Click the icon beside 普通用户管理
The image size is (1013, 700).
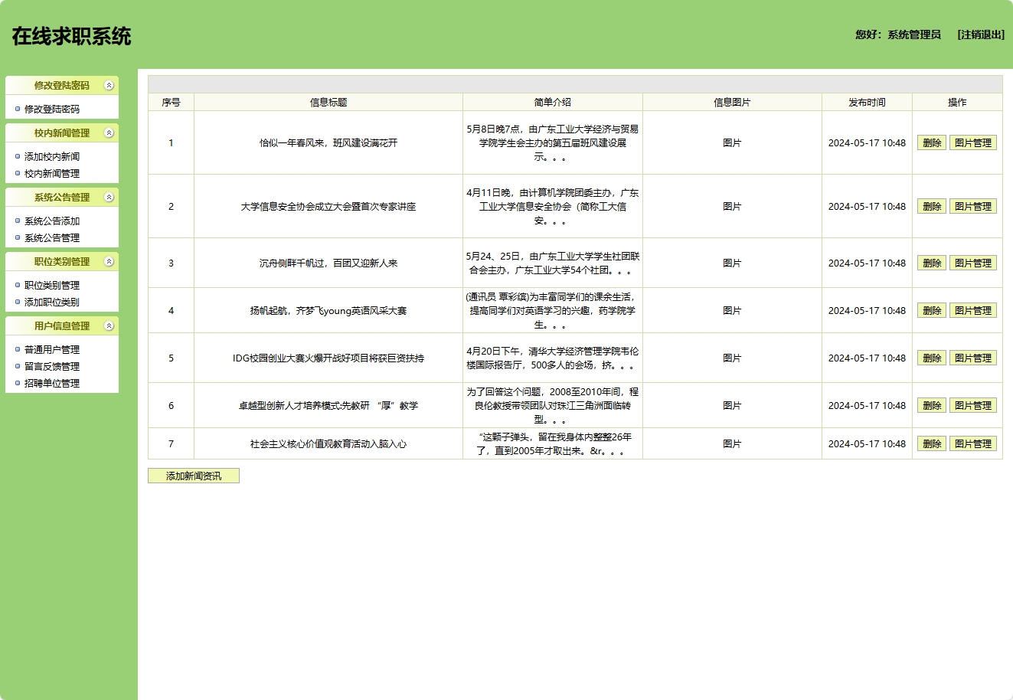click(x=18, y=348)
